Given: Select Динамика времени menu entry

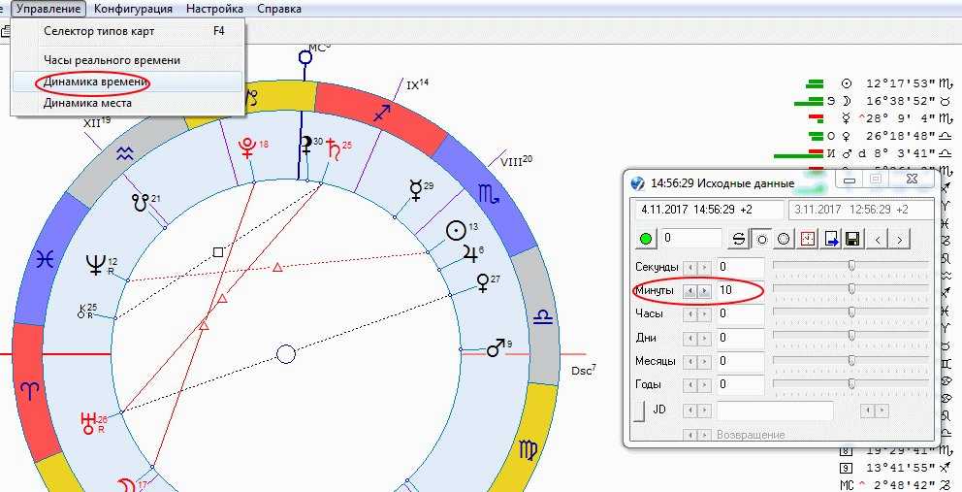Looking at the screenshot, I should coord(128,82).
